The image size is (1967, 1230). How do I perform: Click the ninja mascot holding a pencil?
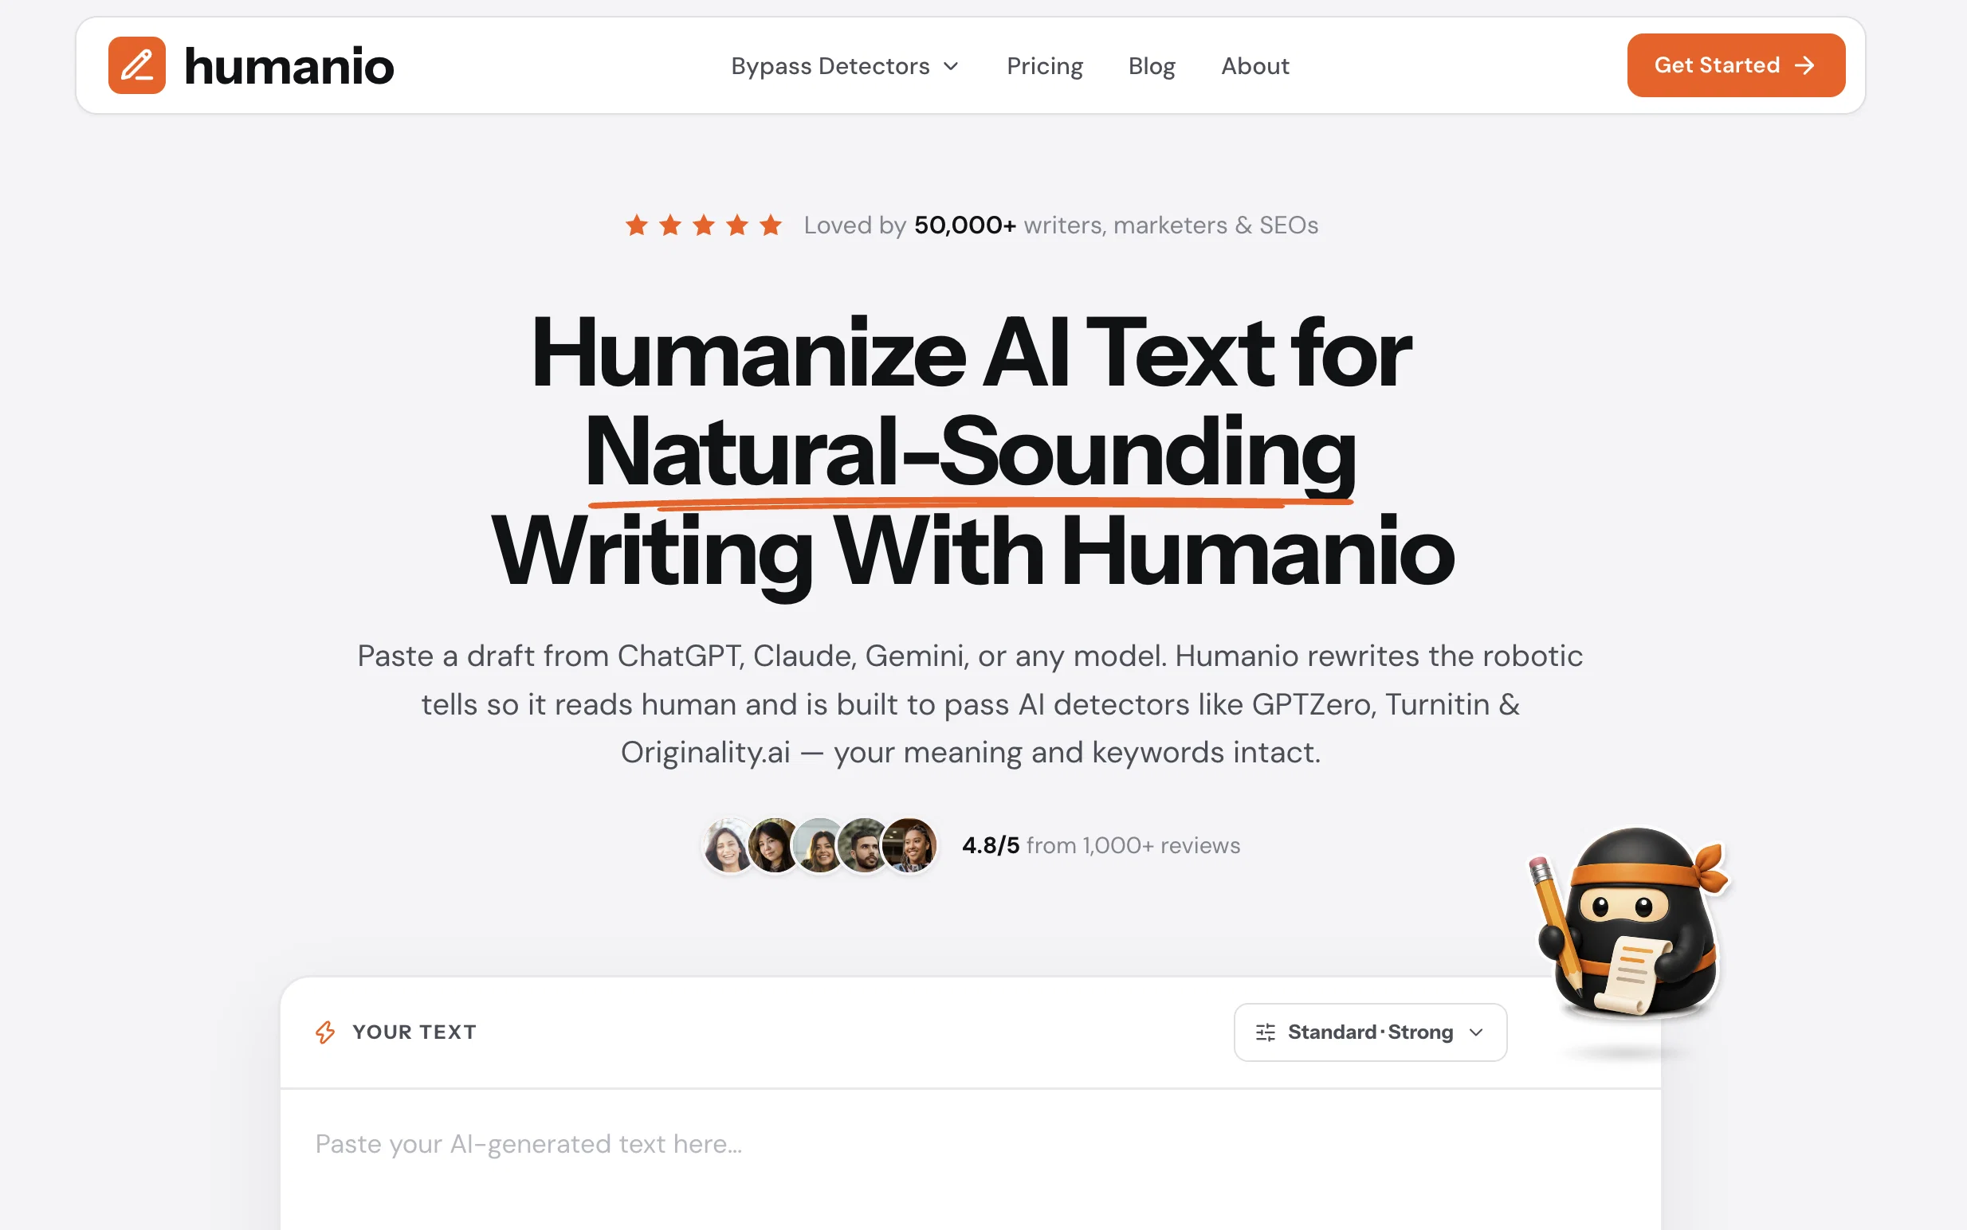point(1630,923)
